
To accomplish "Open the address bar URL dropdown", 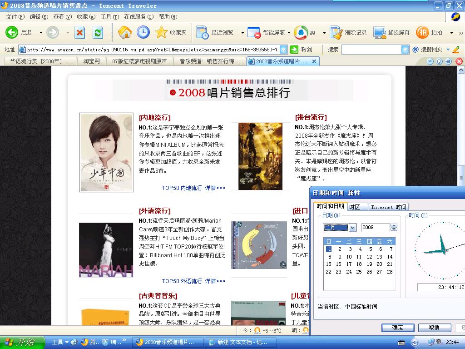I will [x=283, y=50].
